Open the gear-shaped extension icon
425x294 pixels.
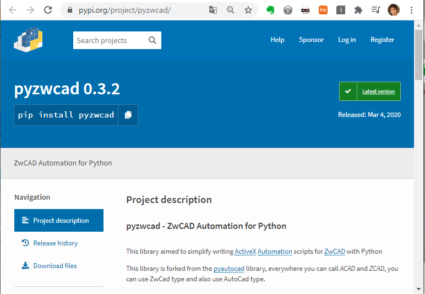tap(288, 10)
